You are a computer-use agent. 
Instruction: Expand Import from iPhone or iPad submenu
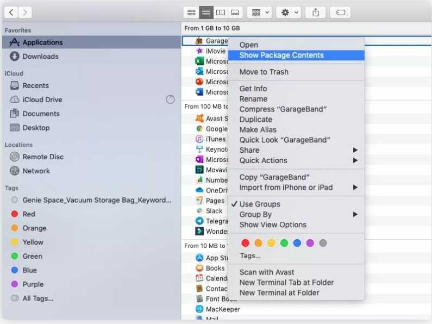297,188
